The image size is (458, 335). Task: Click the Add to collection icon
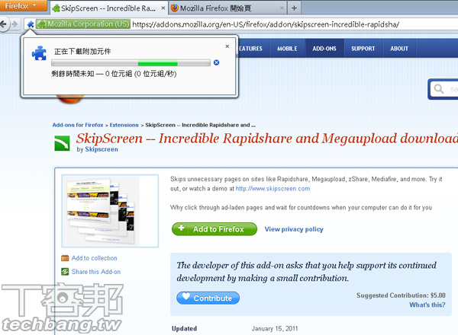[65, 258]
